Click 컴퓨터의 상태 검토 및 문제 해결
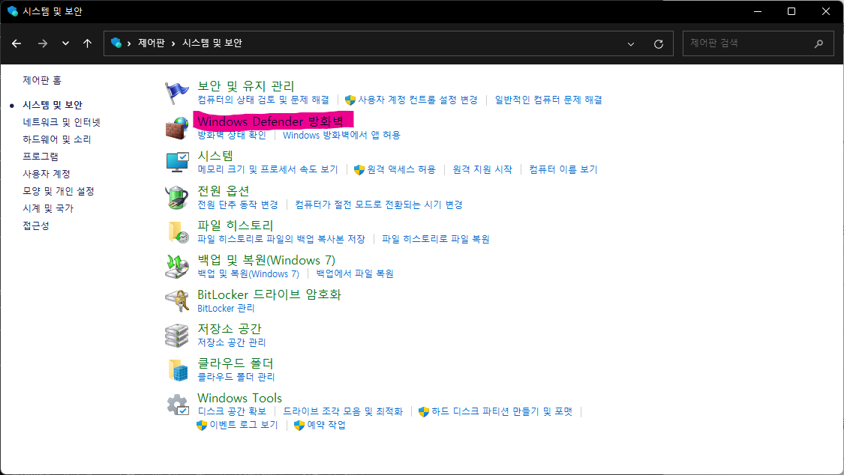 [263, 100]
